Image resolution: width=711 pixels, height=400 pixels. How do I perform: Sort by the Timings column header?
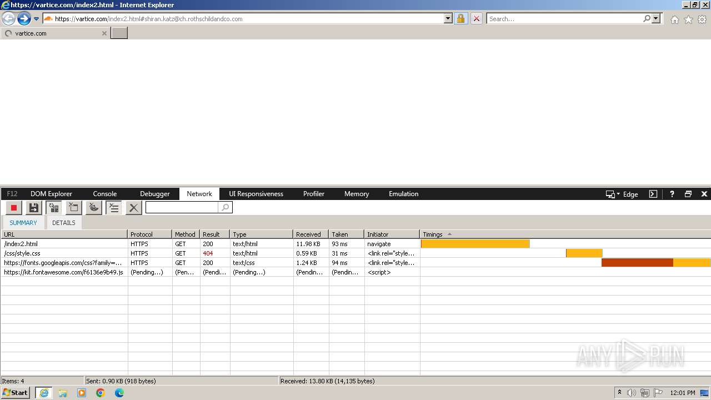click(x=565, y=234)
